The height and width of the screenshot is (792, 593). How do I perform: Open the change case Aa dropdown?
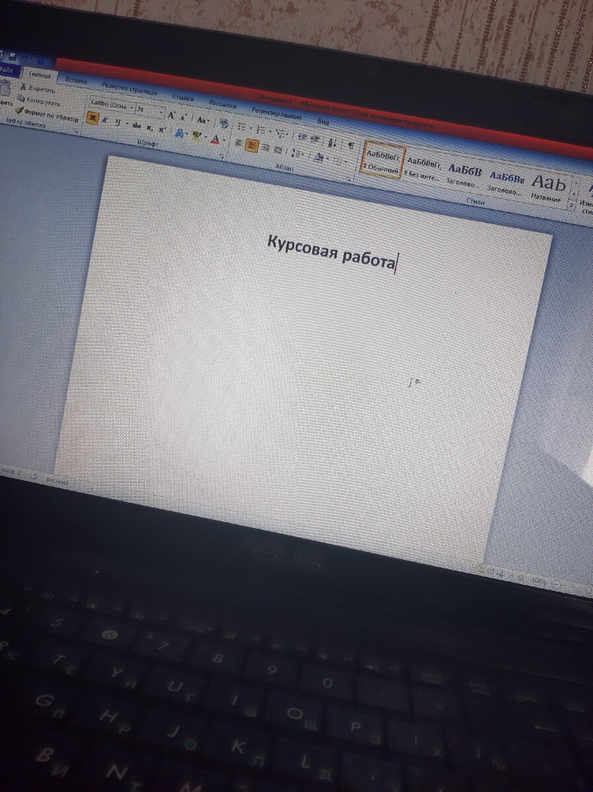click(x=203, y=121)
